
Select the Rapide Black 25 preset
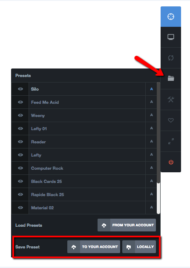(87, 194)
